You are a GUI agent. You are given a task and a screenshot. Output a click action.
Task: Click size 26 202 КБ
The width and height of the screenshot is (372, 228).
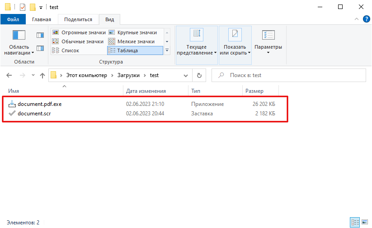click(264, 104)
